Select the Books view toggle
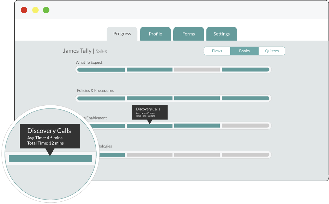 click(244, 51)
